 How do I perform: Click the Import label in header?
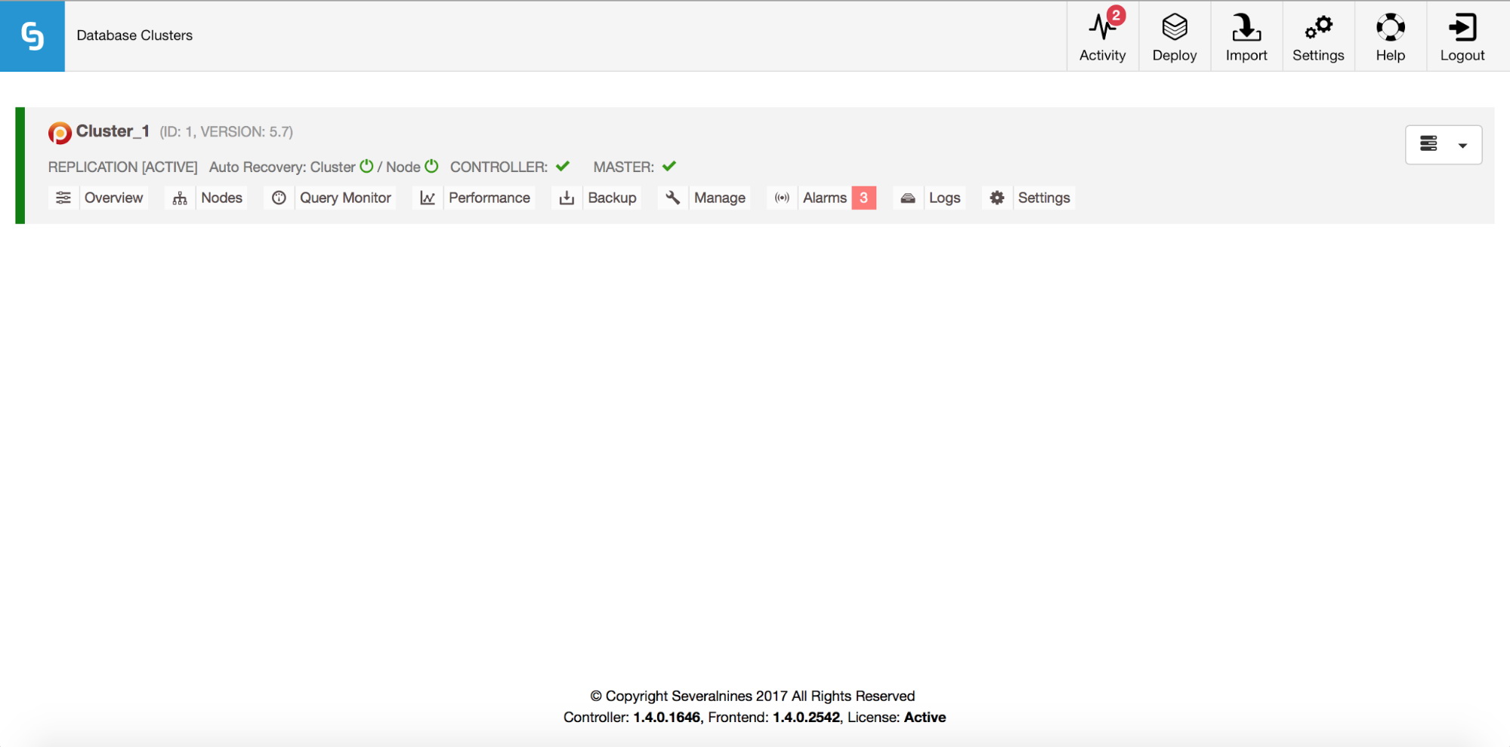tap(1246, 56)
